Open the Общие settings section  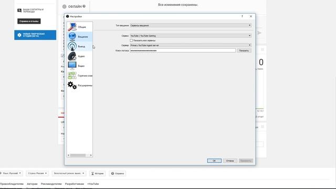[x=79, y=27]
